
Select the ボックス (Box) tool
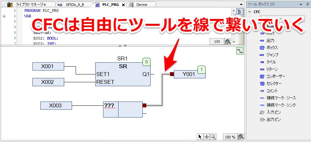pos(272,48)
